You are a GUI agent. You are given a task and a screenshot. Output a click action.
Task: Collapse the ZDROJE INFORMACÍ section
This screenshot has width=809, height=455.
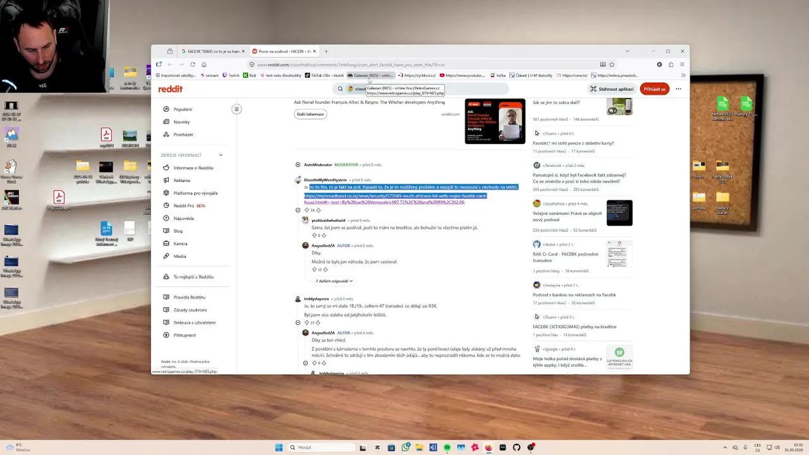(221, 155)
